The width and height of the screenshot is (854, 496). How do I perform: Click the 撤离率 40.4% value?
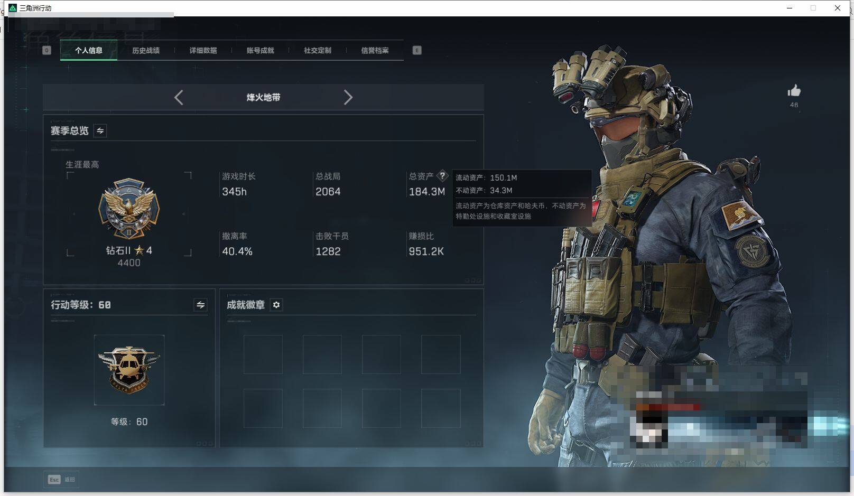click(x=237, y=251)
